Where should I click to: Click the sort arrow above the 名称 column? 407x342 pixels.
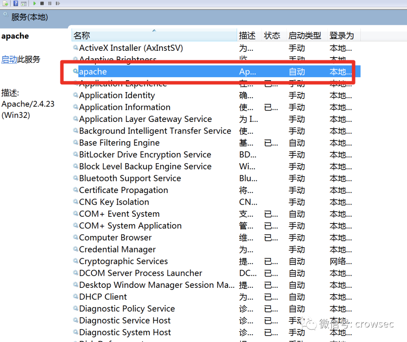pyautogui.click(x=154, y=30)
